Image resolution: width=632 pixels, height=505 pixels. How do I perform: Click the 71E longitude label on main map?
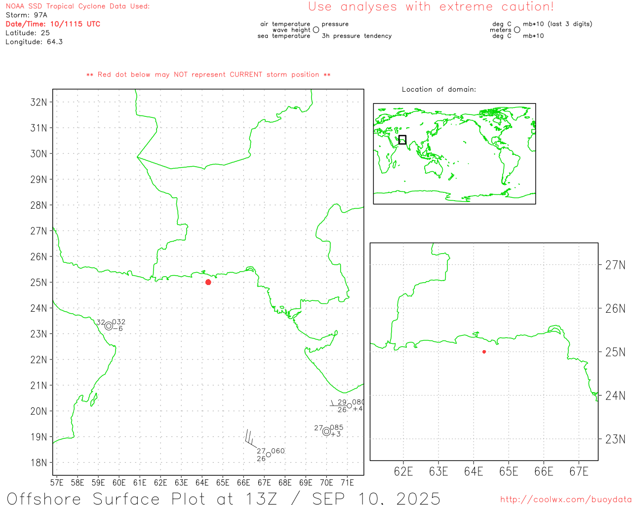(347, 482)
